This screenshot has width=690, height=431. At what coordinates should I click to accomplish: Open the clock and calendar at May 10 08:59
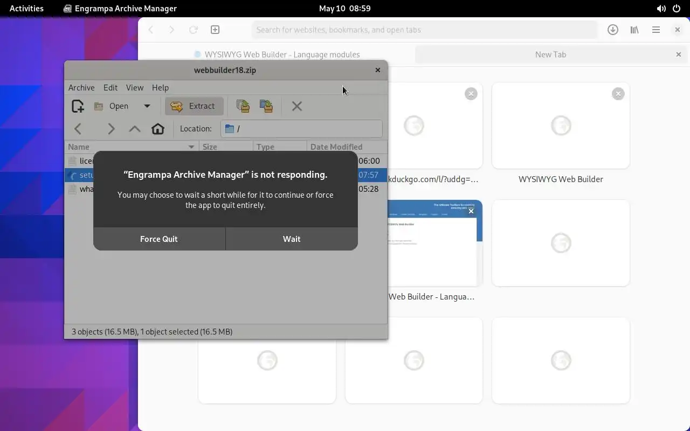point(345,8)
